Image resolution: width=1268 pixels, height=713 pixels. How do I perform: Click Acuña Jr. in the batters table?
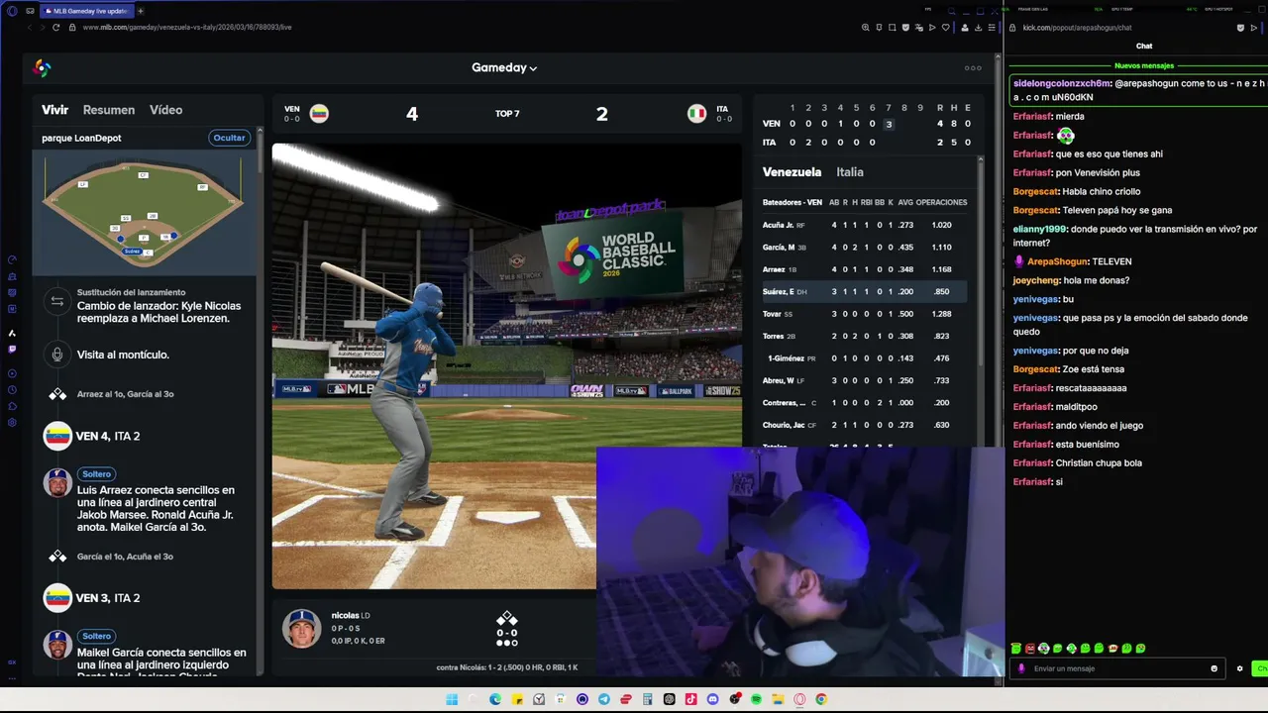tap(778, 225)
